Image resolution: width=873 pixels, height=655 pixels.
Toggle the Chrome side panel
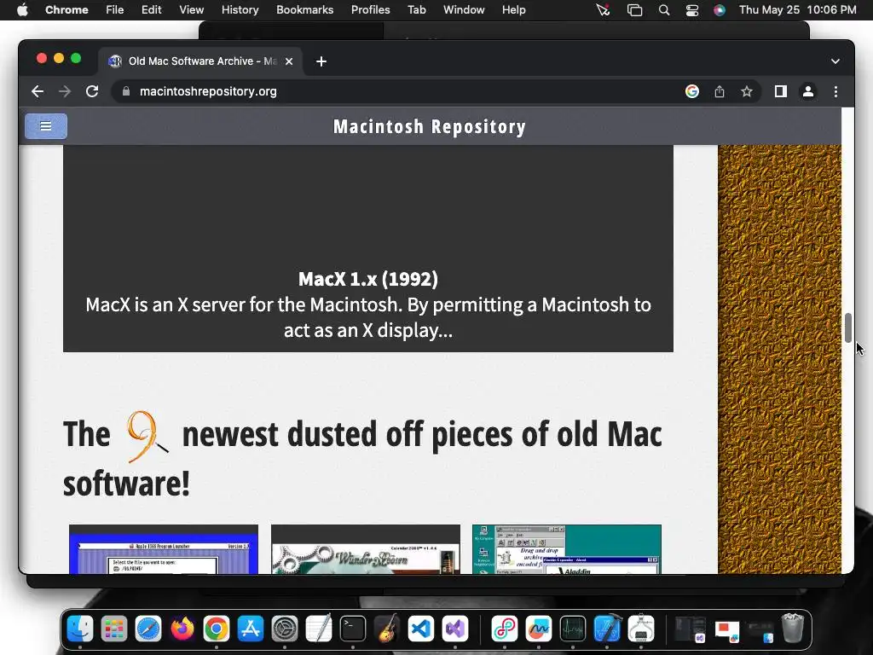click(x=781, y=91)
